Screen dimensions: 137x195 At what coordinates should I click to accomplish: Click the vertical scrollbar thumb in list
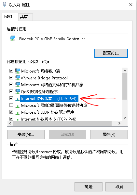[x=125, y=86]
